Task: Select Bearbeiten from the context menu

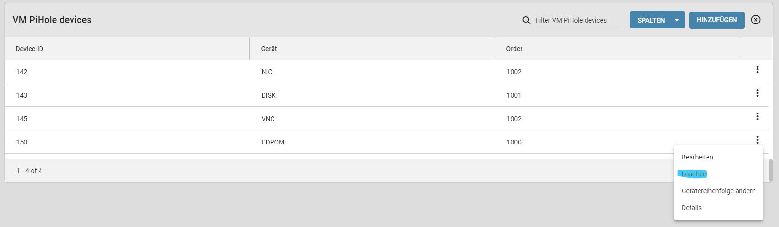Action: 697,157
